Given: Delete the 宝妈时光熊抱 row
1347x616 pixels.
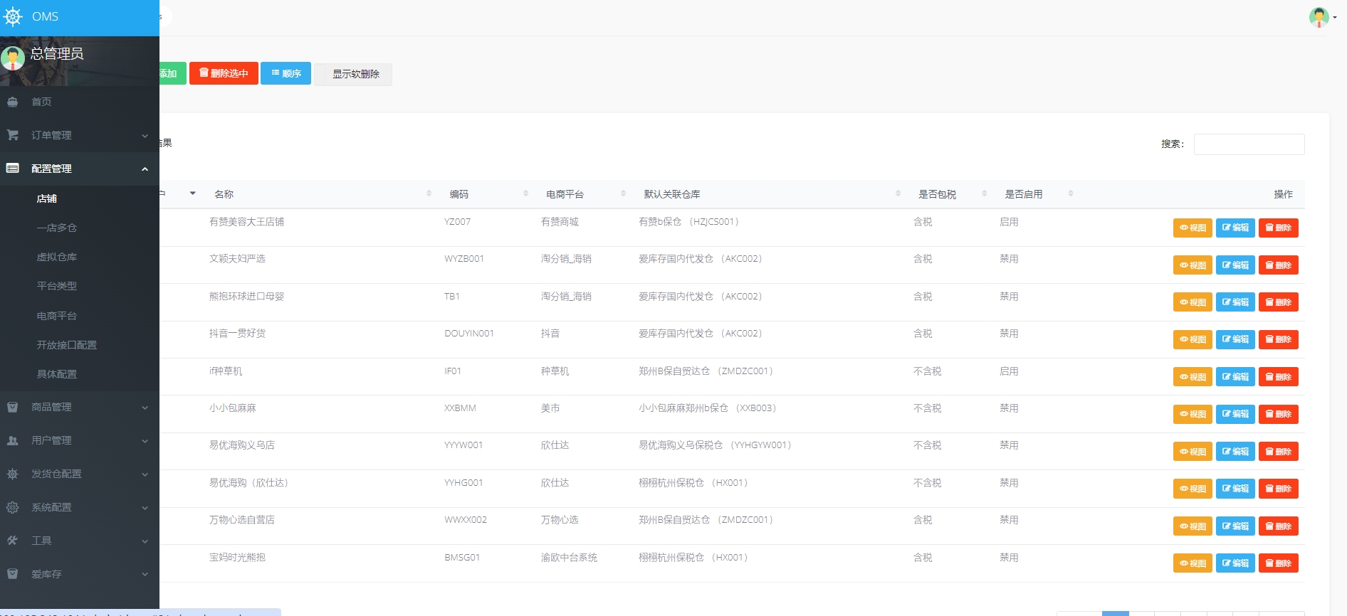Looking at the screenshot, I should pyautogui.click(x=1279, y=563).
